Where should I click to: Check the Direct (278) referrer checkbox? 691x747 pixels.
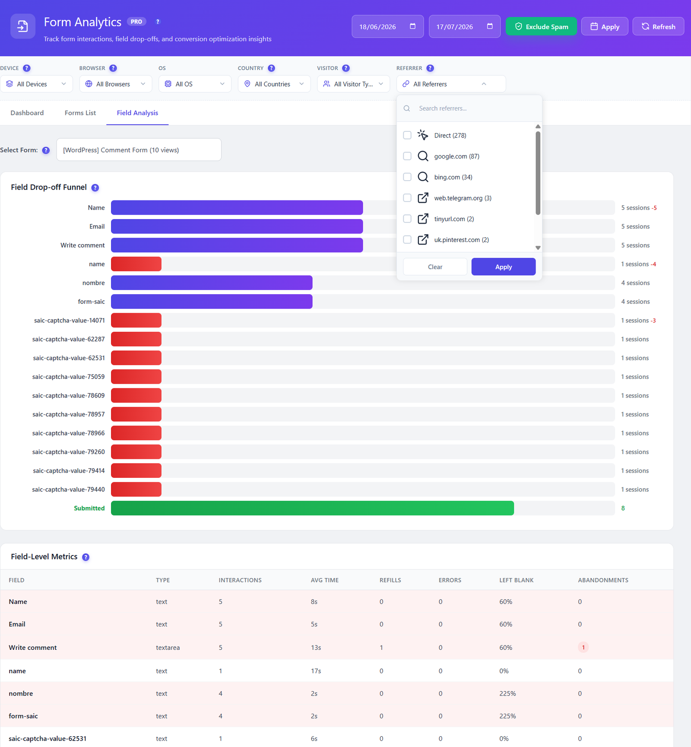pyautogui.click(x=407, y=135)
